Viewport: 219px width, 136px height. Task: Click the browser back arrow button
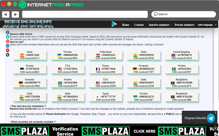tap(5, 14)
